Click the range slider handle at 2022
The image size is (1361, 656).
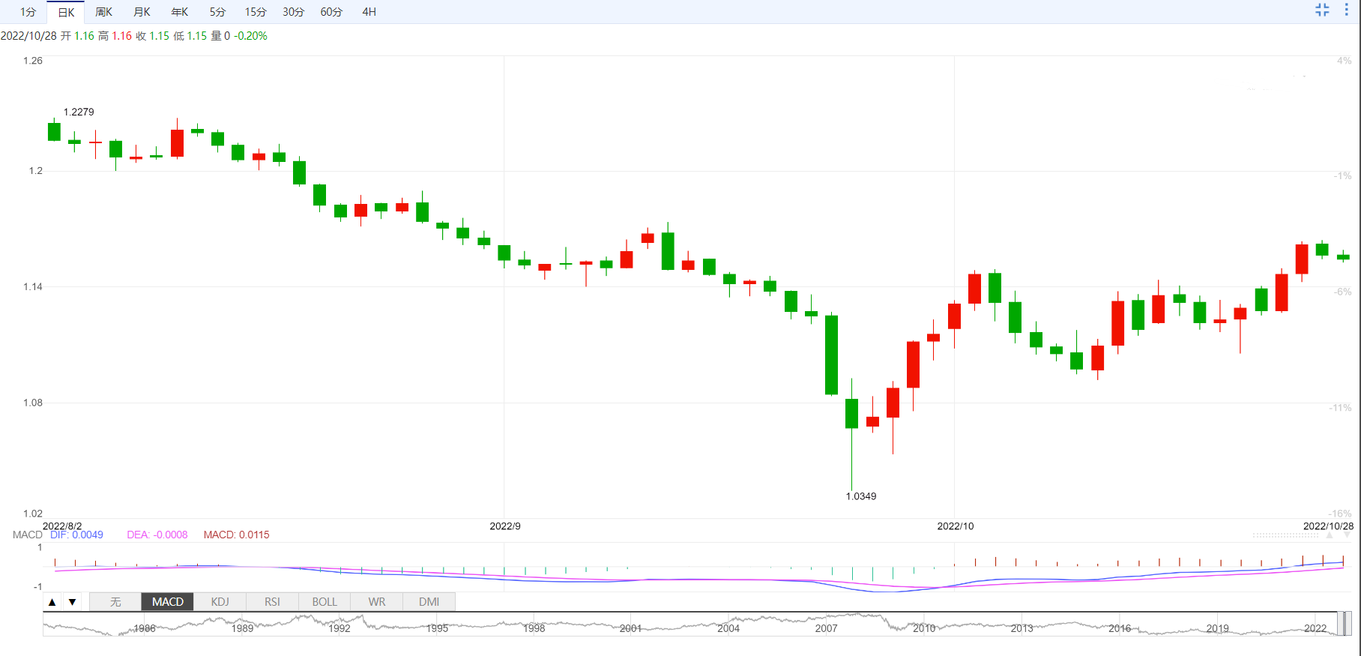point(1346,623)
